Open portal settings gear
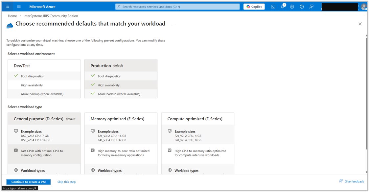Viewport: 369px width, 192px height. tap(292, 6)
